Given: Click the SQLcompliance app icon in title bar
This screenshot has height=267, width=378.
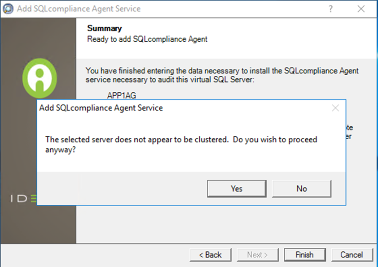Looking at the screenshot, I should [x=9, y=9].
